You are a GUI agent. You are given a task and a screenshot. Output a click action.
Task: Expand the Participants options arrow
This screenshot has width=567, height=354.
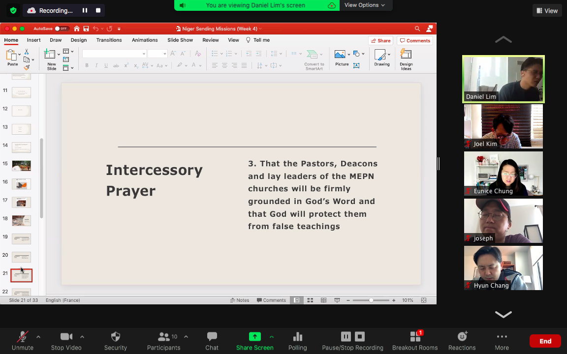pyautogui.click(x=186, y=337)
